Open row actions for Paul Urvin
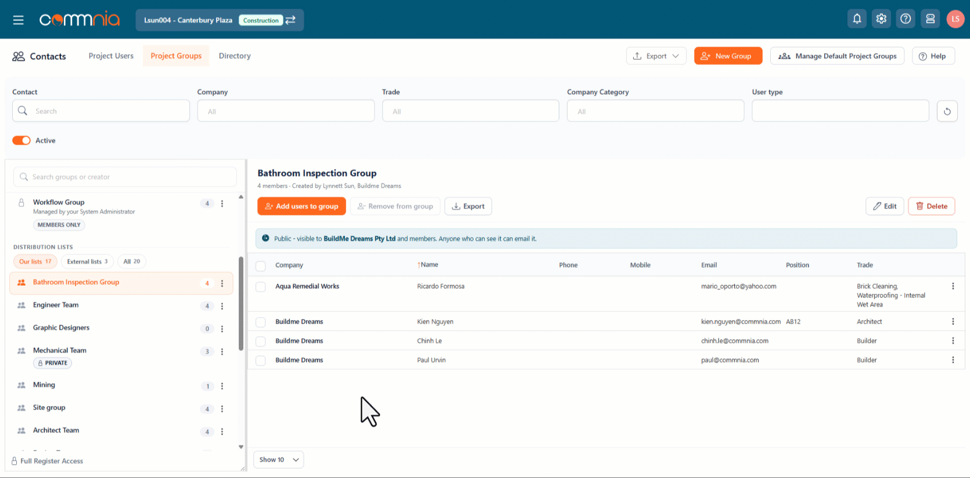This screenshot has width=970, height=478. [953, 360]
